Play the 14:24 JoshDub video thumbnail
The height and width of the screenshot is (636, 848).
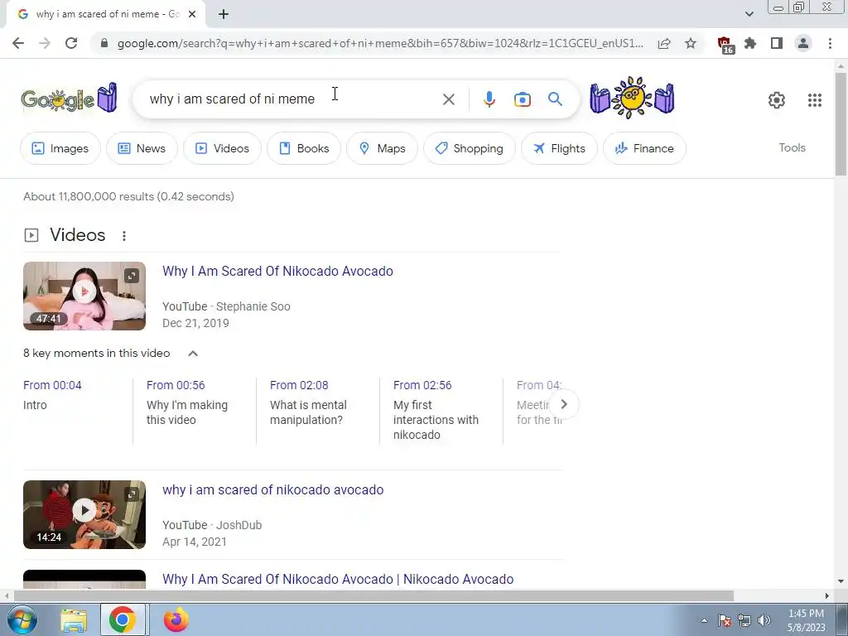click(x=84, y=514)
